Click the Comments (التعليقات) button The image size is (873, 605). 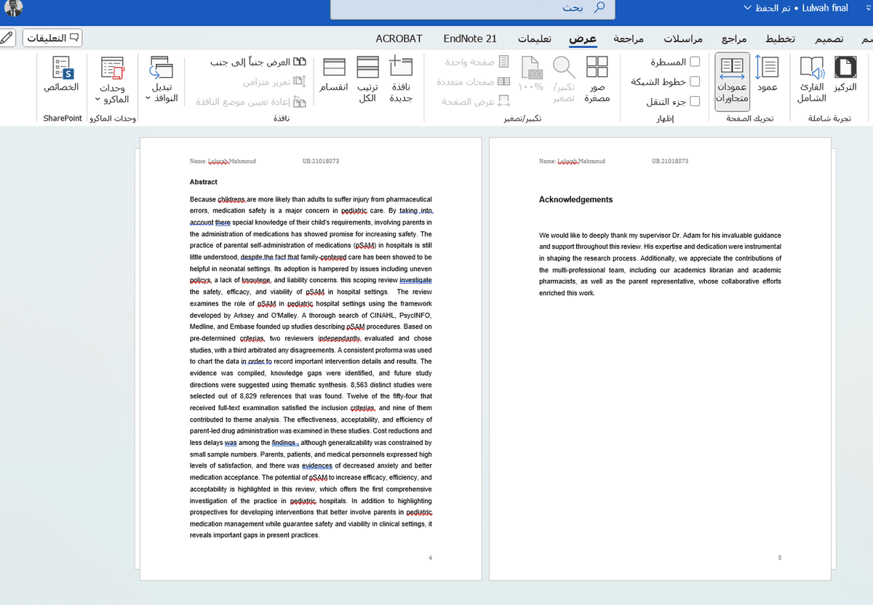click(52, 38)
